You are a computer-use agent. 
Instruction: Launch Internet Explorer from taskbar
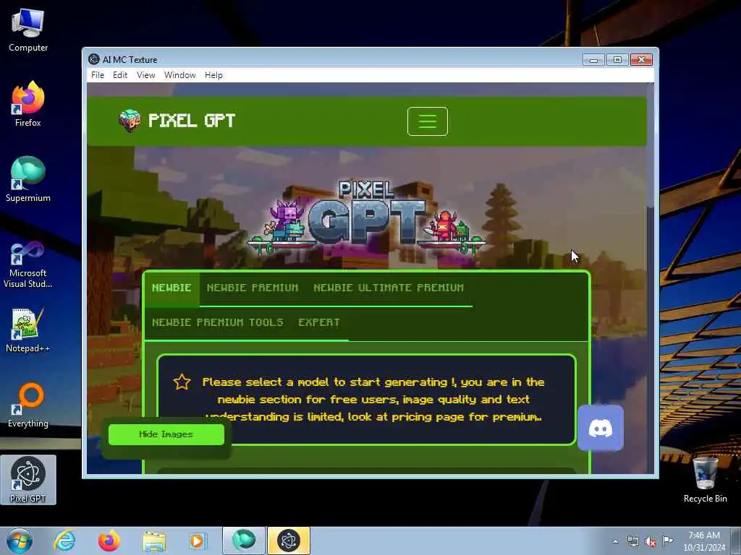pos(64,541)
